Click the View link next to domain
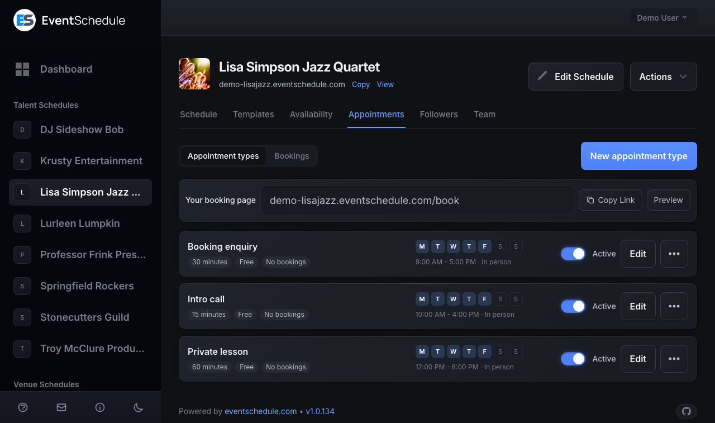Viewport: 715px width, 423px height. [385, 84]
